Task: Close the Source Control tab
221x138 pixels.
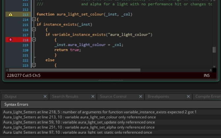Action: (141, 97)
